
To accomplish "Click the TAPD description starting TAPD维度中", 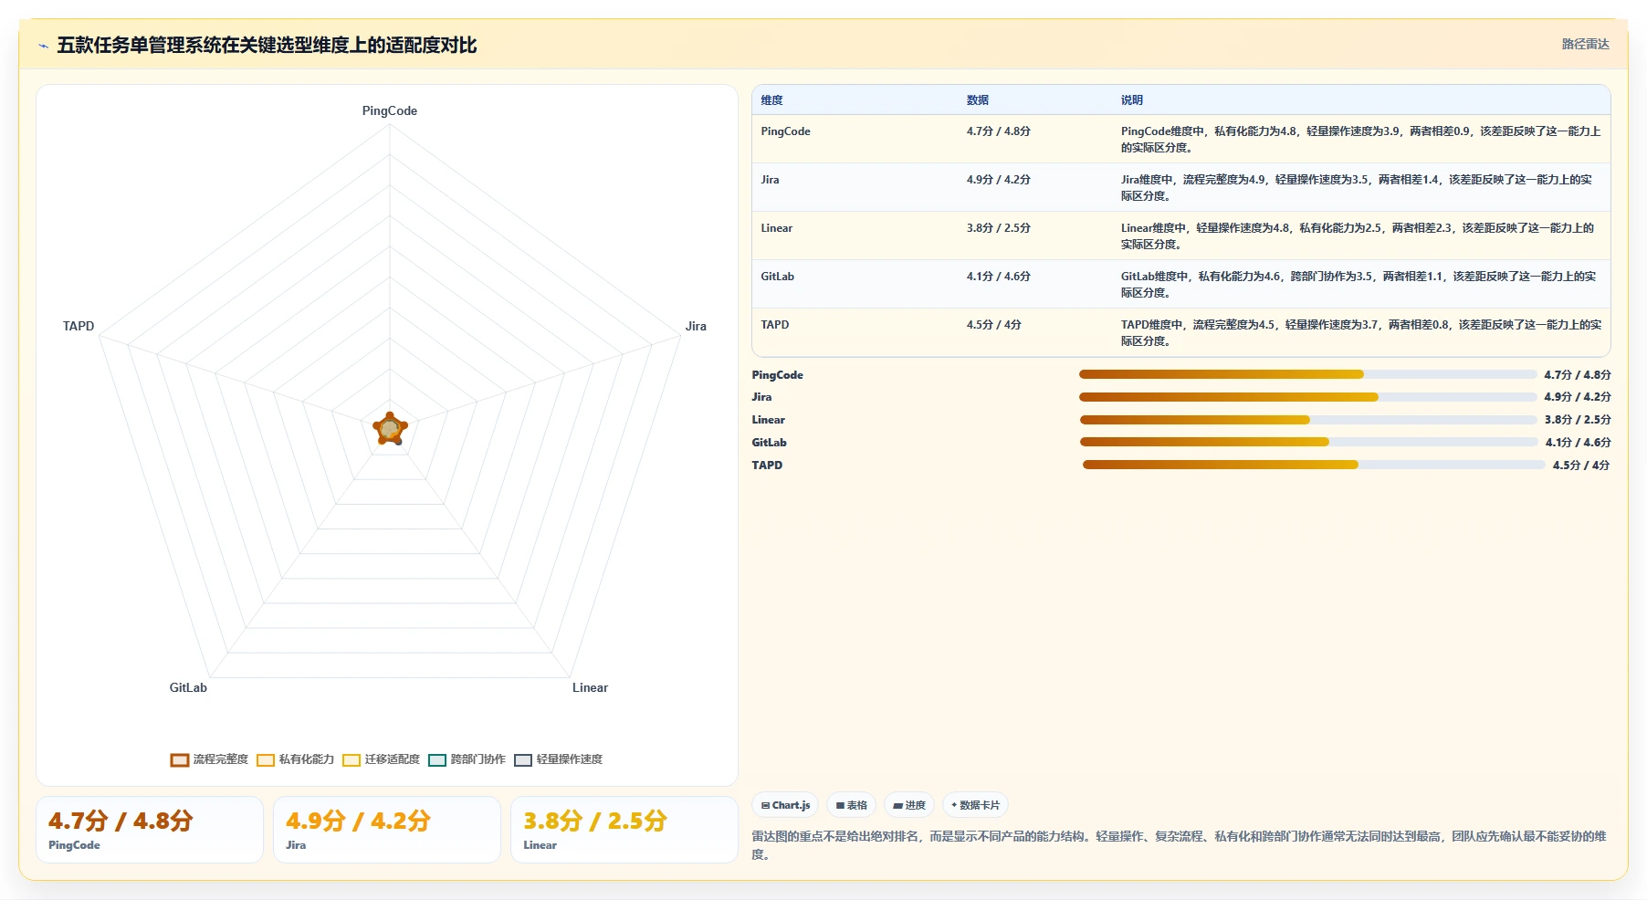I will point(1360,333).
